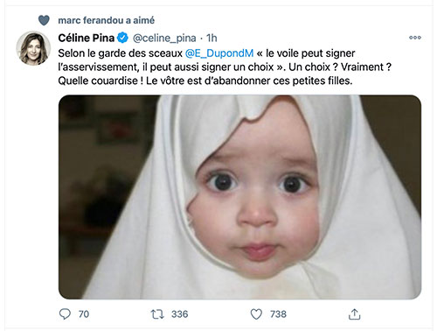This screenshot has width=437, height=331.
Task: Click the 70 replies count
Action: click(x=84, y=314)
